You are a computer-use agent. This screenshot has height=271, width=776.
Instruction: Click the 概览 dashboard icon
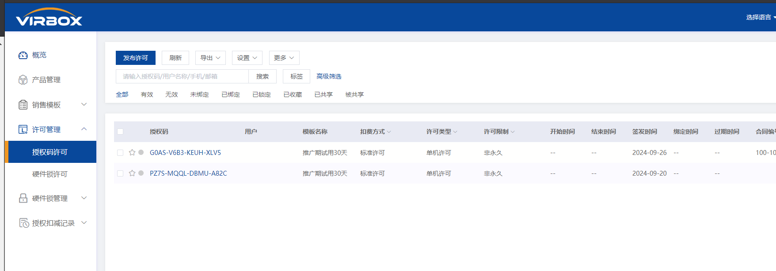[23, 55]
